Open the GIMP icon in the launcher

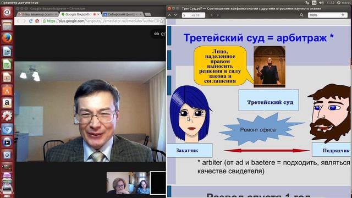[x=7, y=166]
